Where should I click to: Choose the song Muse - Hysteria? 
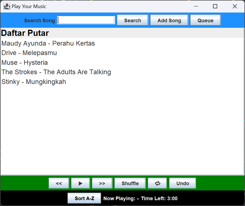(25, 63)
